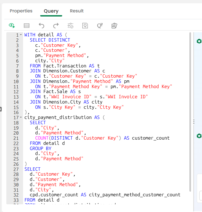Viewport: 202px width, 212px height.
Task: Undo the last edit
Action: click(x=41, y=26)
